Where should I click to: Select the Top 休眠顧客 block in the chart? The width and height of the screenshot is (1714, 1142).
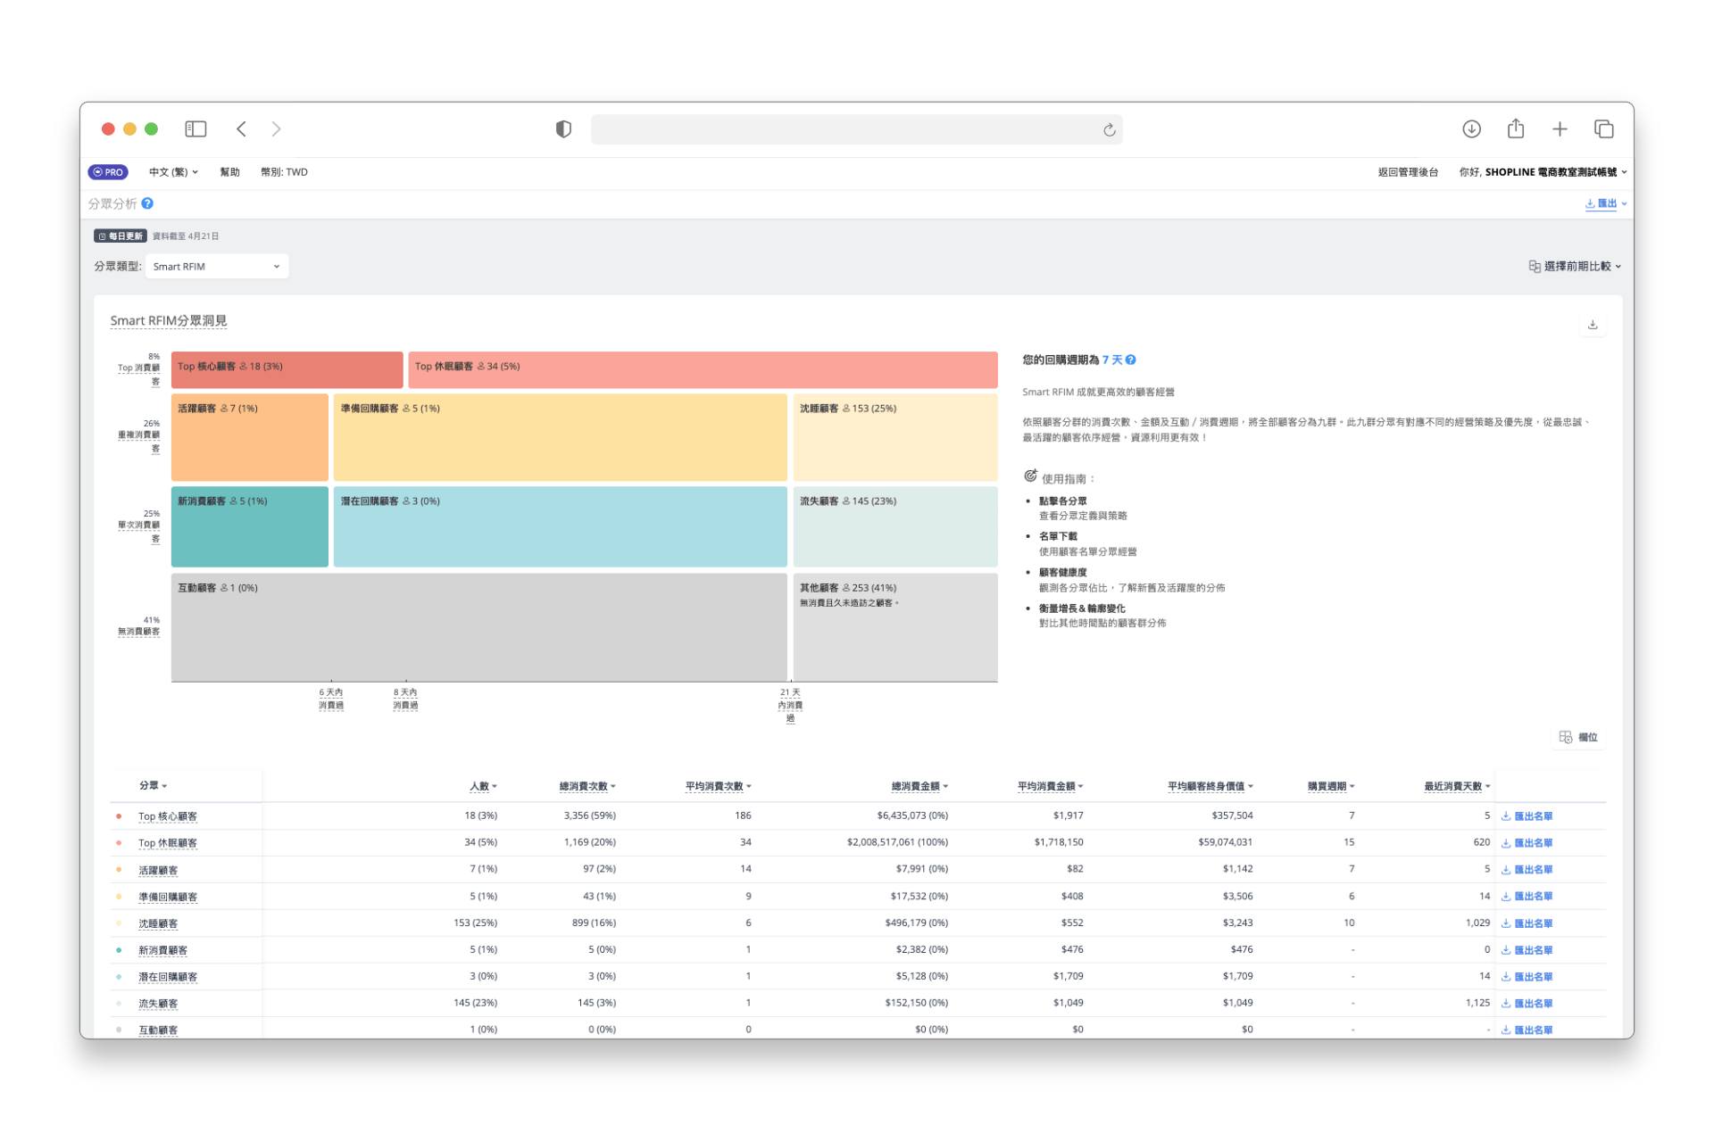click(x=703, y=369)
